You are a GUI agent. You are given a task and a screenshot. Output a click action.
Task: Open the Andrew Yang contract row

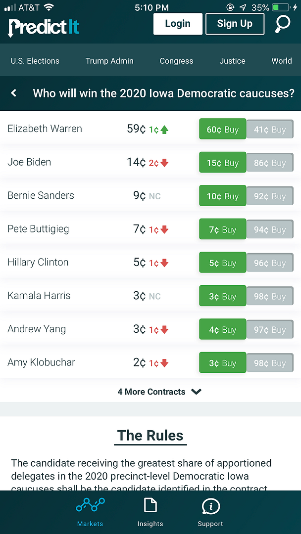click(x=37, y=329)
